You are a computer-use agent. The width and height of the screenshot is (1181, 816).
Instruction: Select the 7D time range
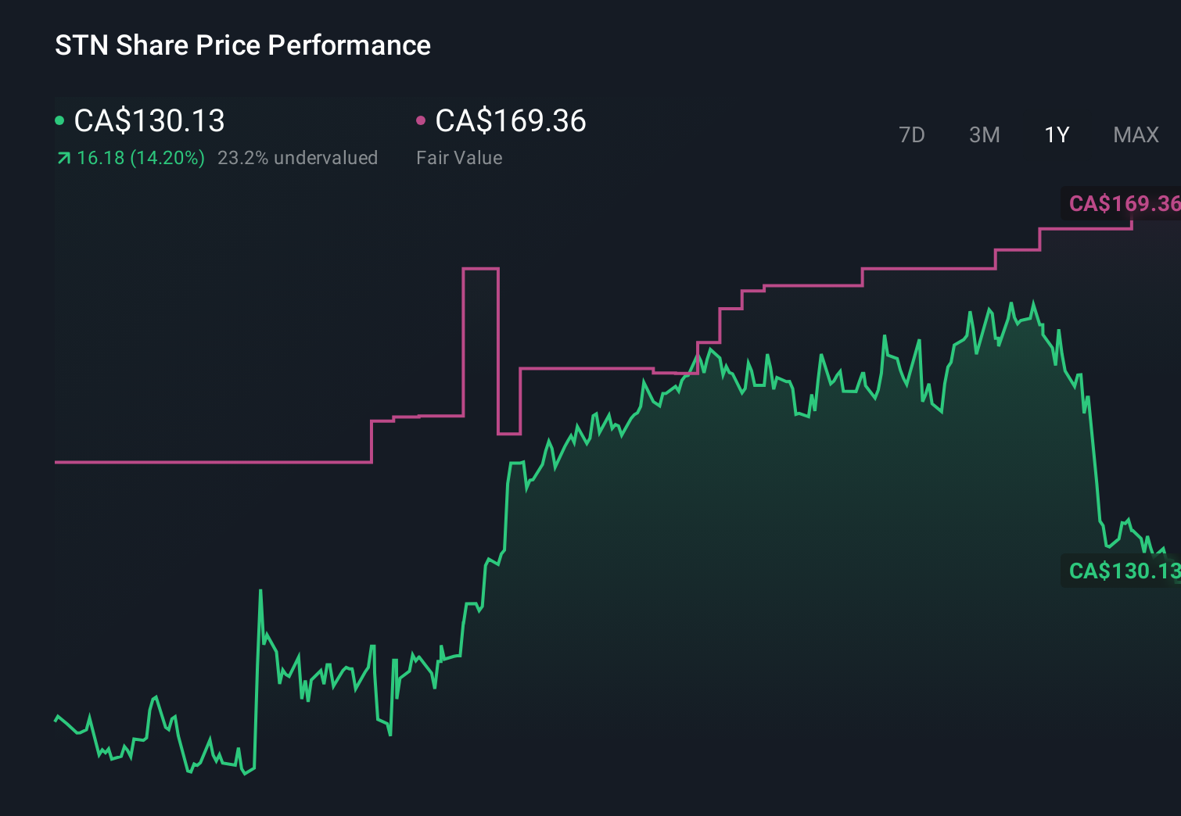[x=912, y=134]
